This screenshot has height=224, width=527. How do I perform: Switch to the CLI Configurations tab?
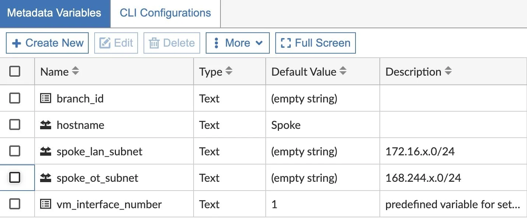165,13
